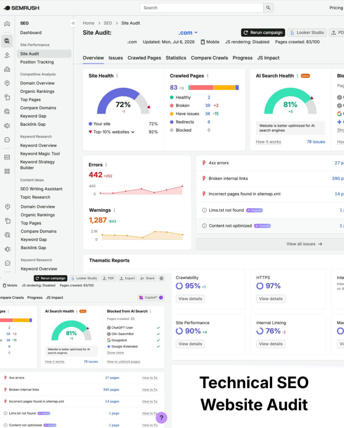Image resolution: width=344 pixels, height=428 pixels.
Task: Open Keyword Strategy Builder
Action: click(x=37, y=165)
